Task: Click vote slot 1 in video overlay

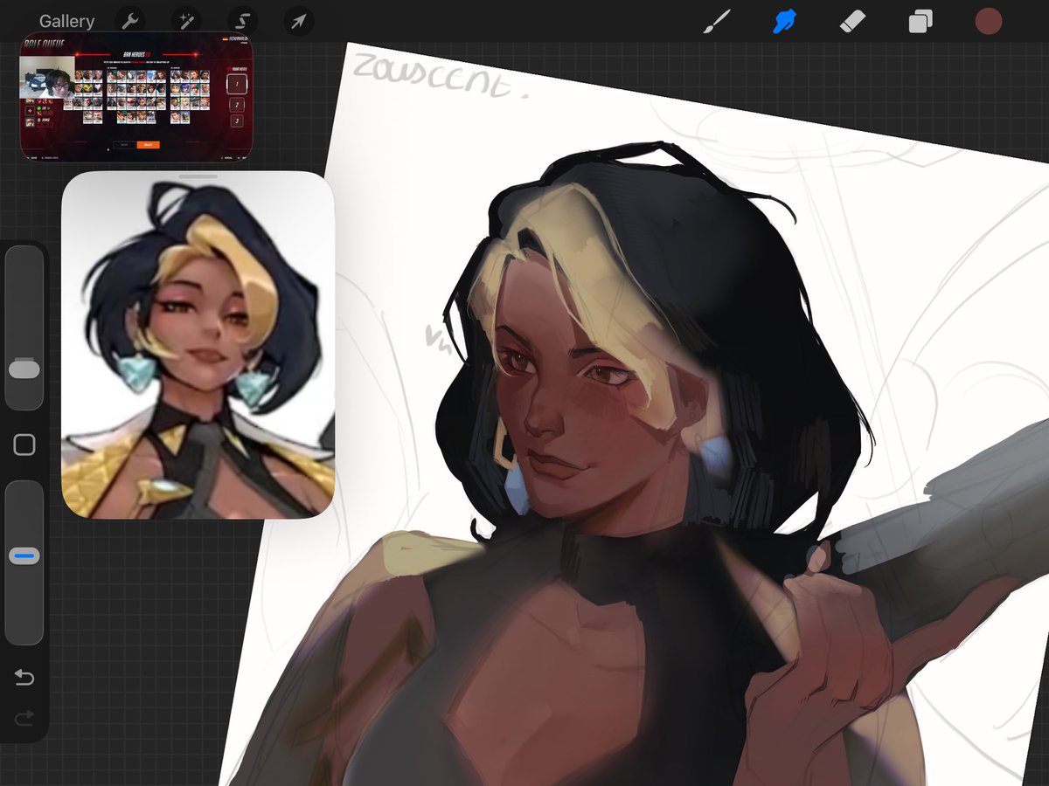Action: (237, 84)
